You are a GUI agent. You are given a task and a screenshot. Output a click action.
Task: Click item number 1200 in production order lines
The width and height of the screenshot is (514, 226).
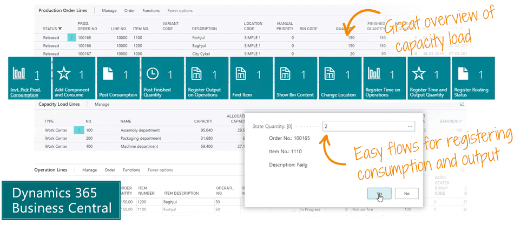click(137, 46)
